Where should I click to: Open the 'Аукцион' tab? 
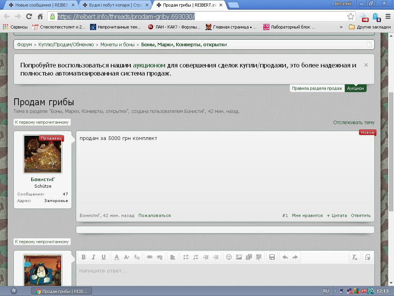(356, 88)
